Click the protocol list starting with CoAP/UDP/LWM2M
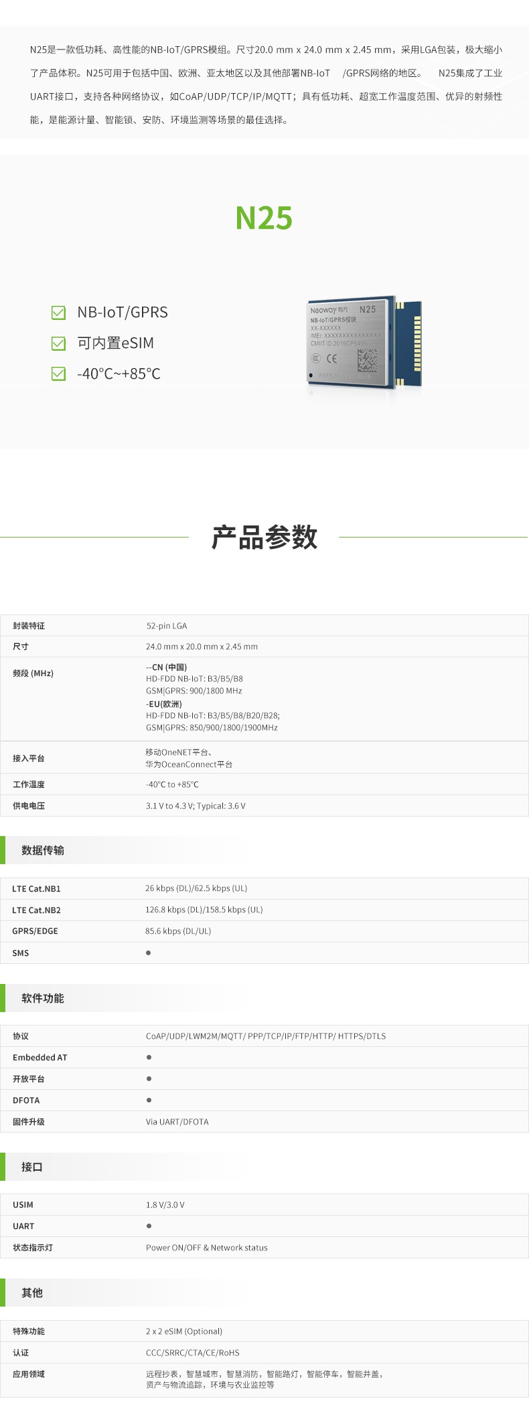 [266, 1036]
